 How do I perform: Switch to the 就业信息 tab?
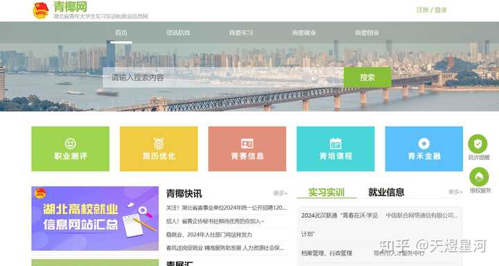(386, 192)
